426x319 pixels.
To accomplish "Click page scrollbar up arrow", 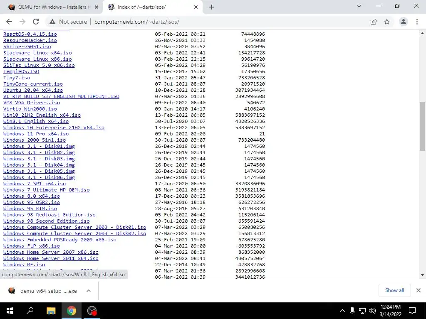I will (x=423, y=33).
